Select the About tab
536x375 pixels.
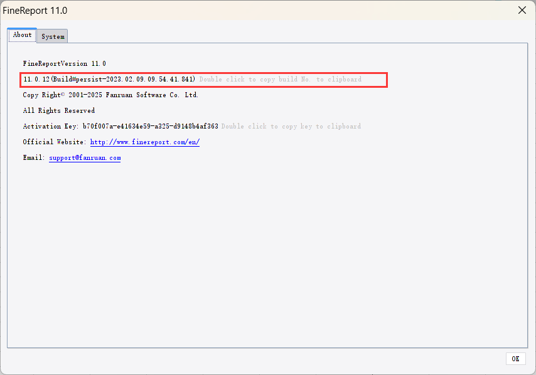pyautogui.click(x=21, y=34)
